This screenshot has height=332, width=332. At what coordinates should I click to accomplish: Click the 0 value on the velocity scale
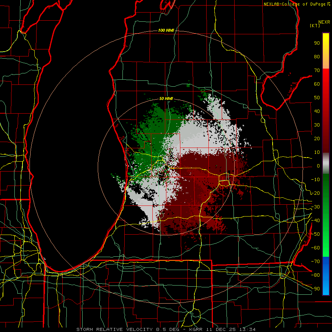coord(318,166)
